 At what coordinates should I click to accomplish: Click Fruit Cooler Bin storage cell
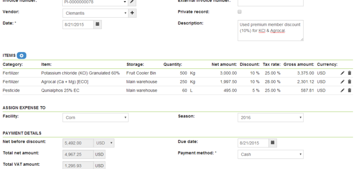pos(141,73)
